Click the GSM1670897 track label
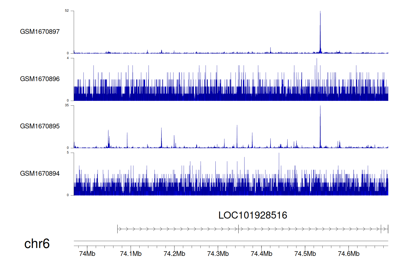The image size is (409, 267). click(40, 32)
